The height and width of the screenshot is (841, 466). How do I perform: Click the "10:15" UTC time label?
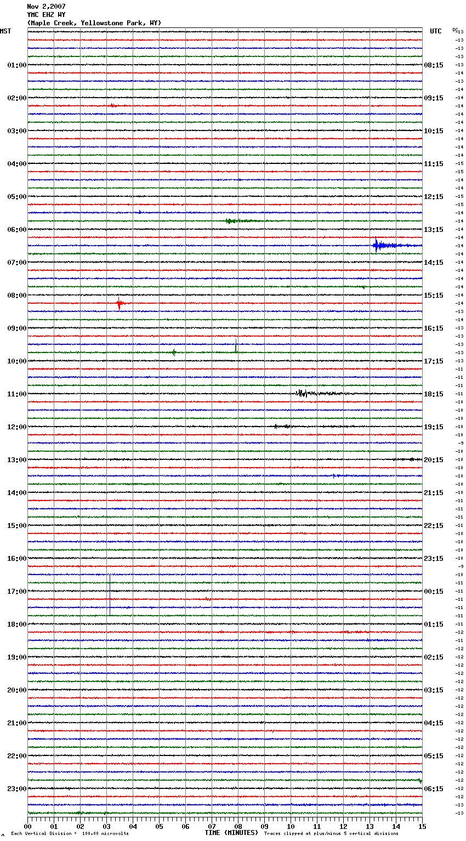click(434, 131)
